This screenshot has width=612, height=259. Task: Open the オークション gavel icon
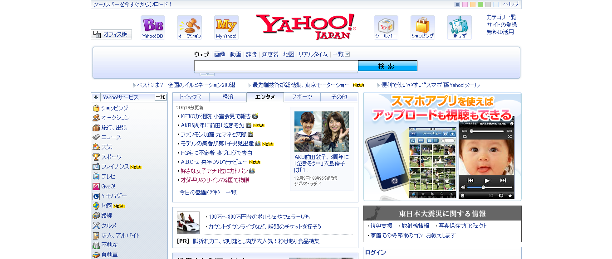click(190, 28)
